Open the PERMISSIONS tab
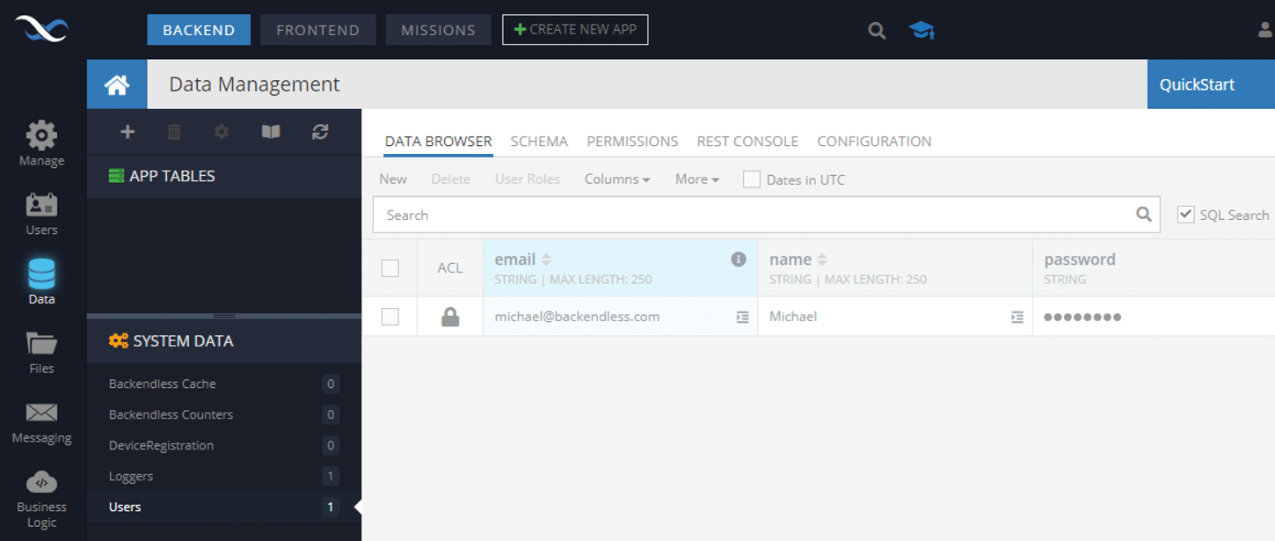Screen dimensions: 1275x541 632,142
